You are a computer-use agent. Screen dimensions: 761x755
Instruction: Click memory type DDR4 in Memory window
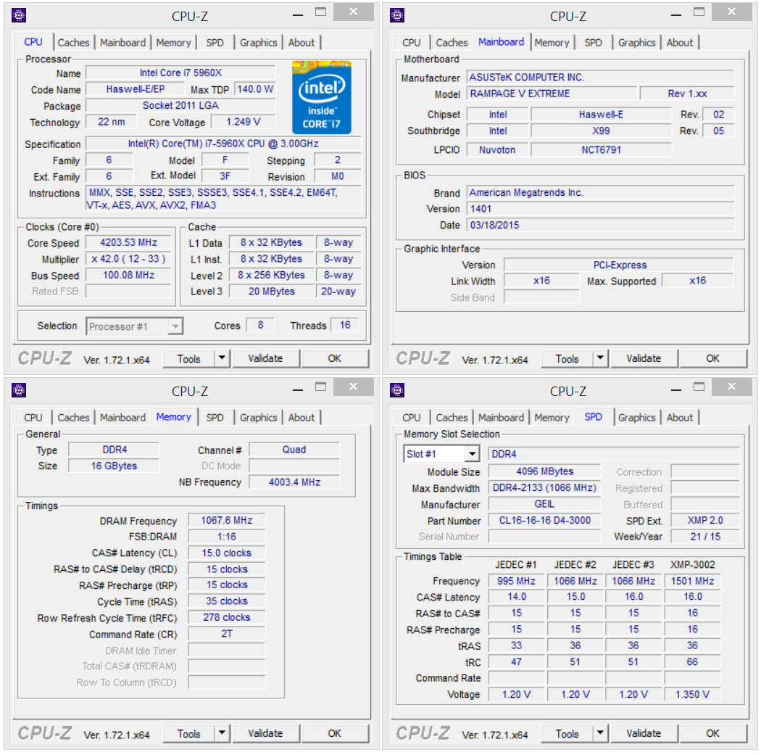(x=114, y=450)
